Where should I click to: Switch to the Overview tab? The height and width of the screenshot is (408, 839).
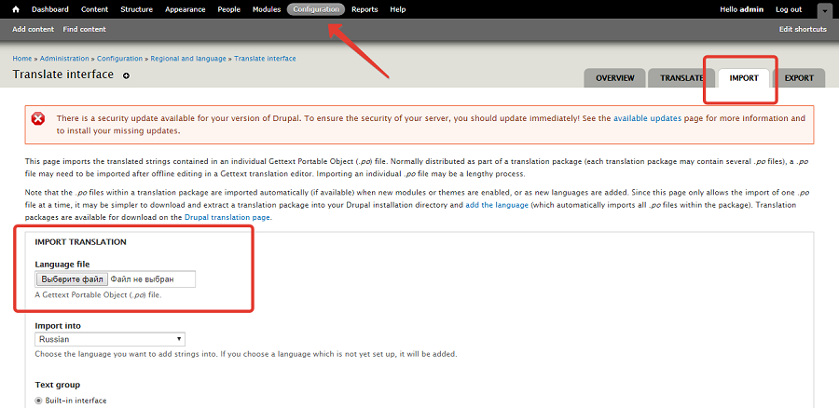[615, 78]
